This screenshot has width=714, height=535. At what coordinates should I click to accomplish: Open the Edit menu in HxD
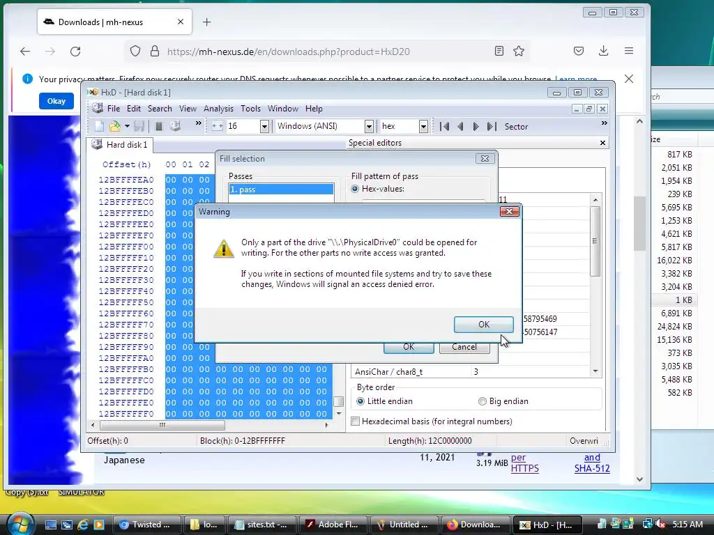[x=134, y=109]
